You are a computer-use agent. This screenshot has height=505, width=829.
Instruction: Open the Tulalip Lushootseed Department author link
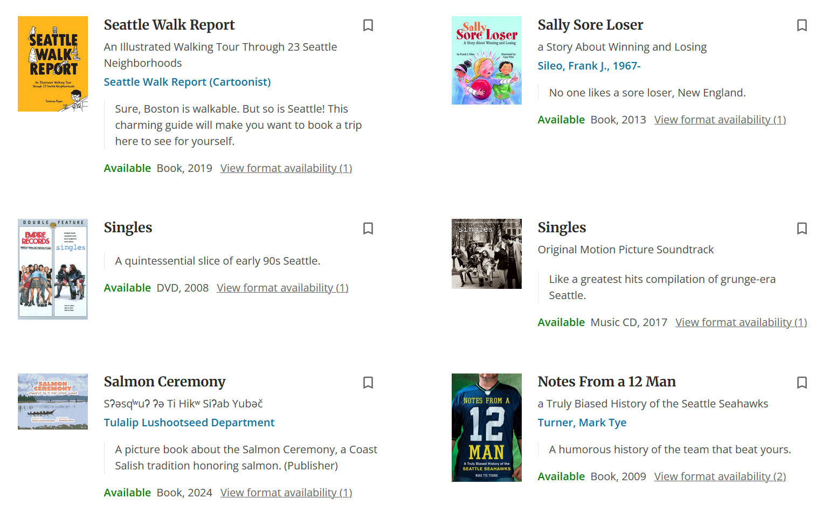[189, 423]
